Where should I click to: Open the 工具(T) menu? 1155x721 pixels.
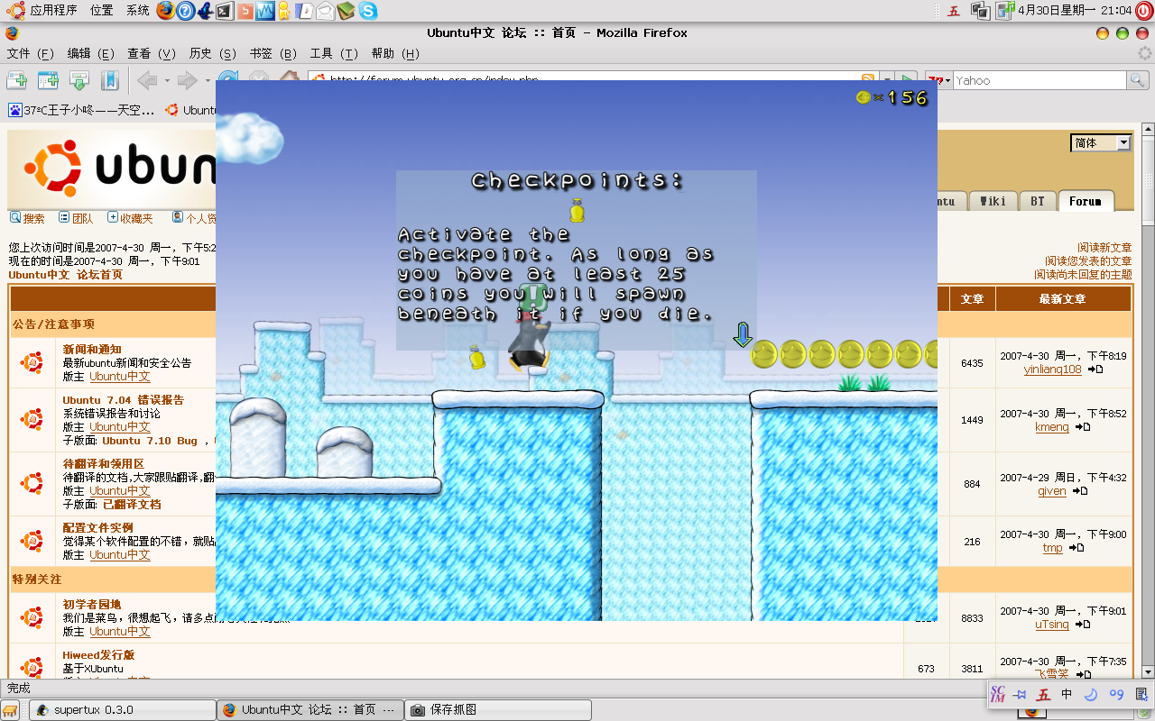pyautogui.click(x=334, y=54)
